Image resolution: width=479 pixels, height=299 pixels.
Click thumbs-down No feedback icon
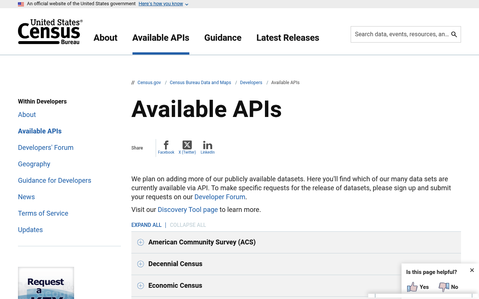pos(444,287)
